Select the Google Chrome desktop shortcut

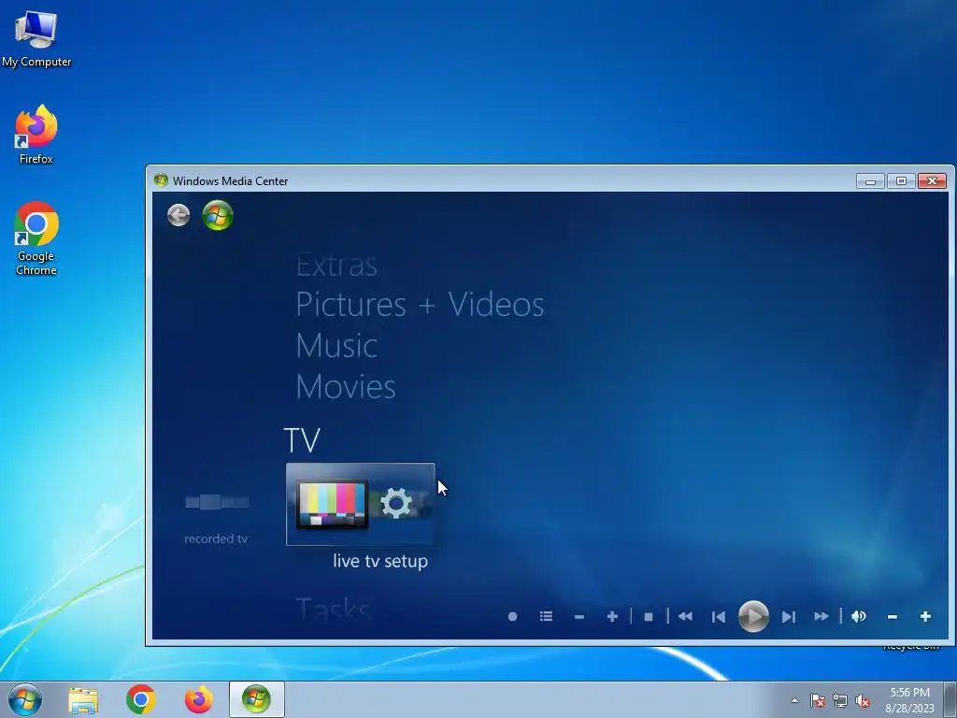pyautogui.click(x=36, y=238)
